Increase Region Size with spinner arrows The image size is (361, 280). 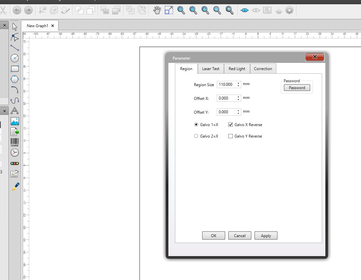[239, 83]
